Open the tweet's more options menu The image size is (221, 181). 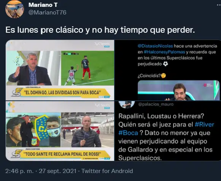pyautogui.click(x=219, y=5)
